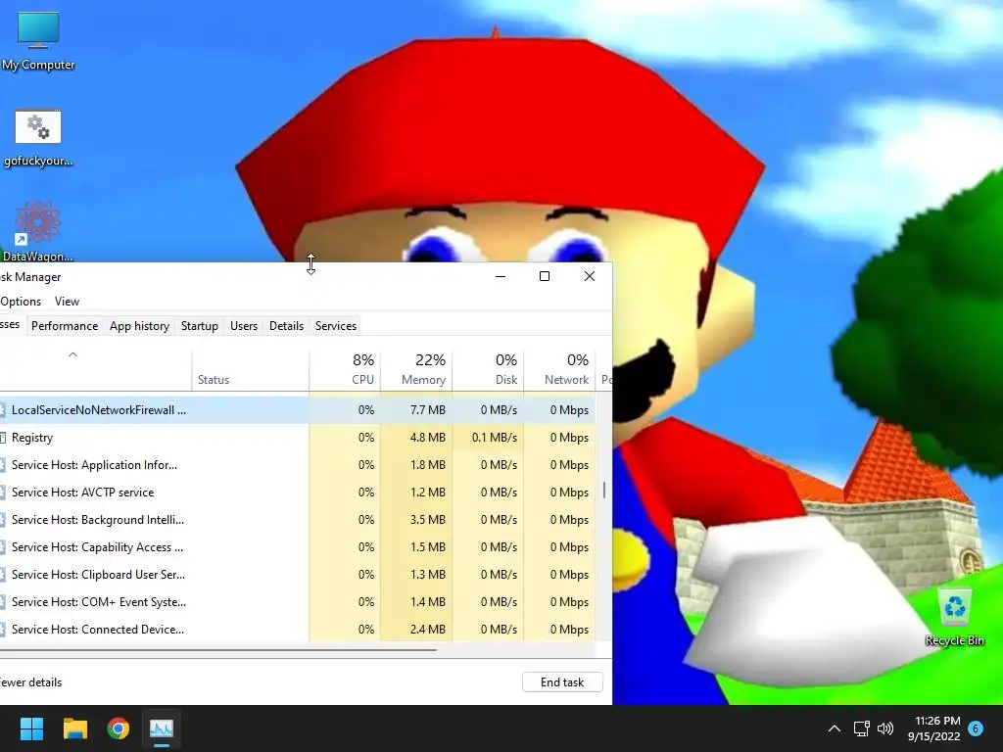The image size is (1003, 752).
Task: Switch to the Services tab
Action: pyautogui.click(x=336, y=325)
